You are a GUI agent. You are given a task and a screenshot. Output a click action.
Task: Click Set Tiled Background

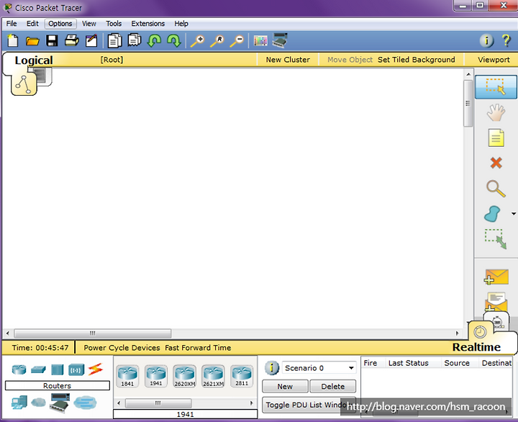pyautogui.click(x=417, y=60)
